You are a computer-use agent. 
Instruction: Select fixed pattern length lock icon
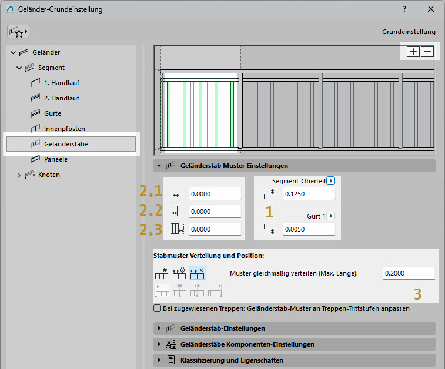pos(179,273)
